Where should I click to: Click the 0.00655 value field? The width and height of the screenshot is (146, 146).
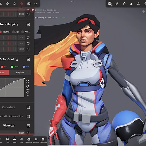point(21,49)
